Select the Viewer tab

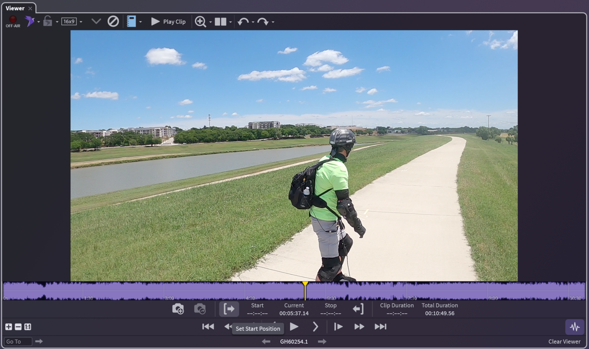(x=15, y=8)
